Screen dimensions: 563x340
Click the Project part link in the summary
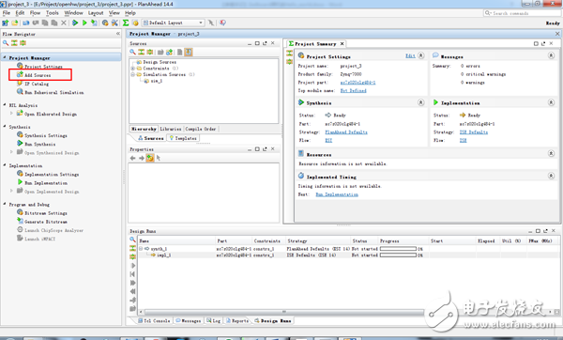click(358, 83)
